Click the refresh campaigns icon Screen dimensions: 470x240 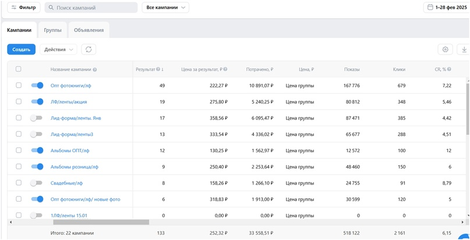(x=89, y=50)
